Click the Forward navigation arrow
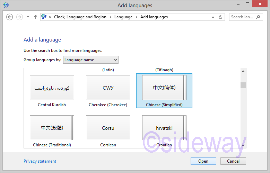Screen dimensions: 270x173 (19, 17)
